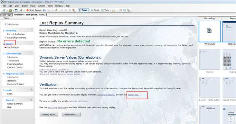
Task: Open the File menu
Action: 4,6
